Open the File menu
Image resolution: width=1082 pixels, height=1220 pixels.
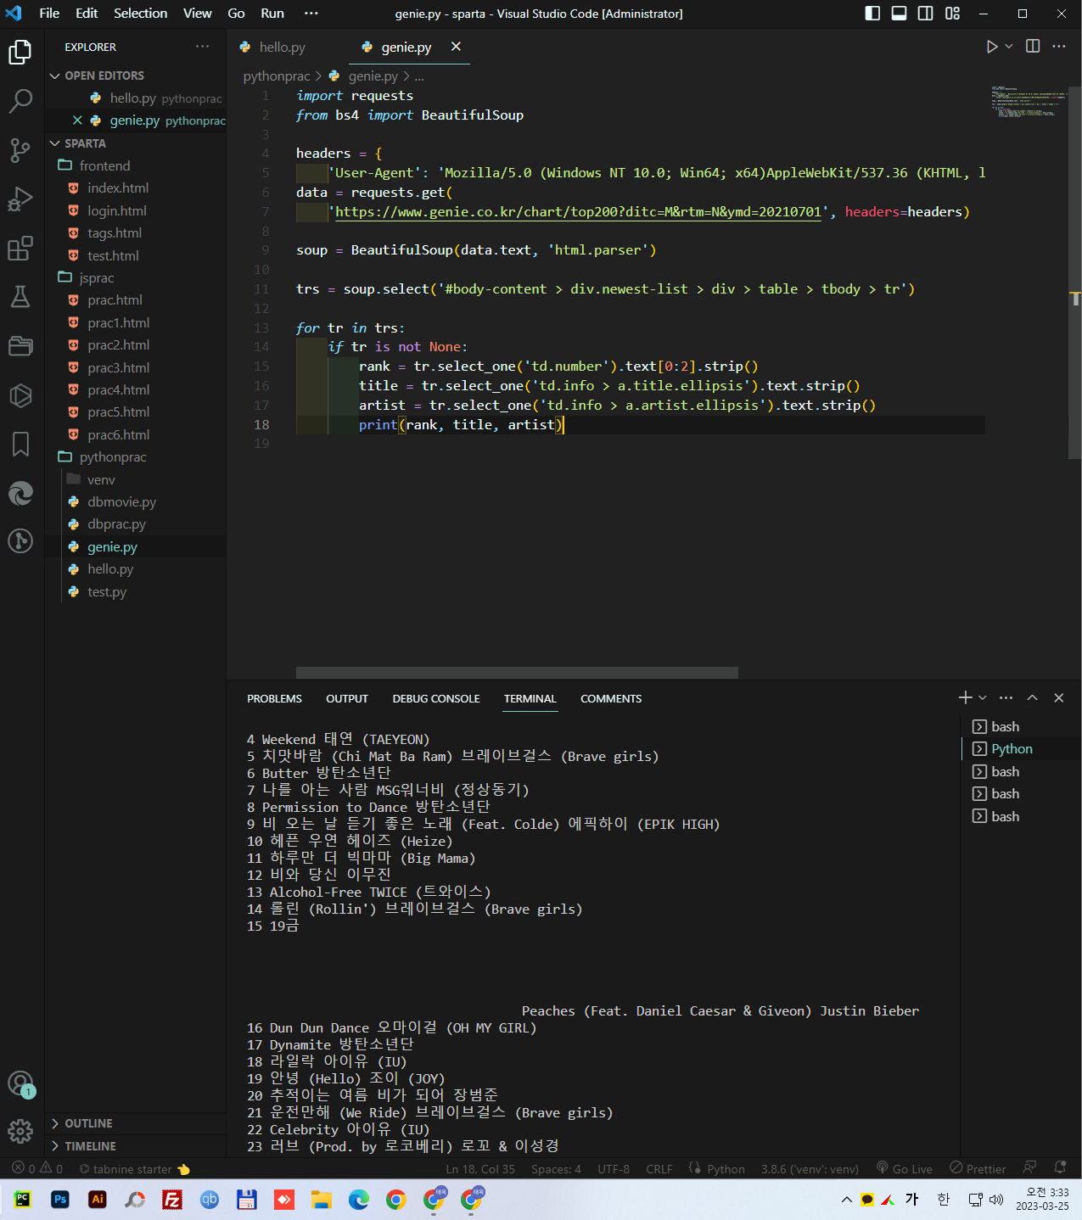[x=49, y=14]
